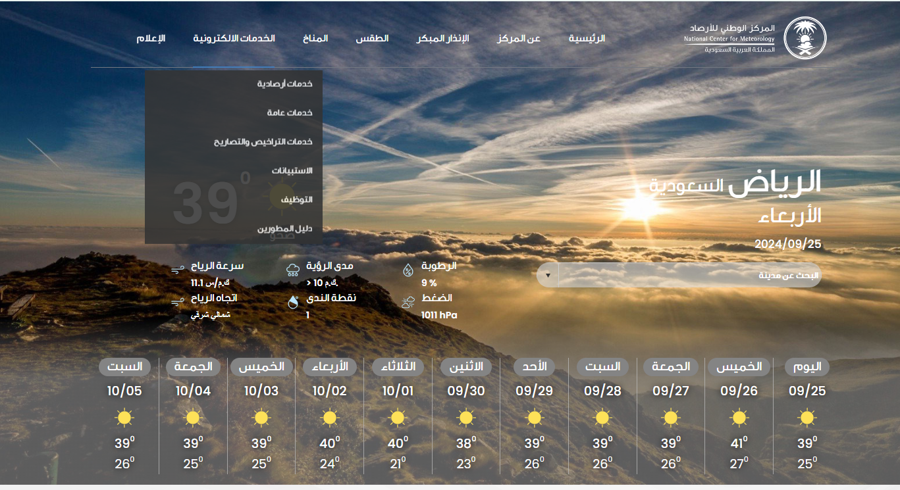Click the wind speed icon
Image resolution: width=900 pixels, height=490 pixels.
pos(177,270)
